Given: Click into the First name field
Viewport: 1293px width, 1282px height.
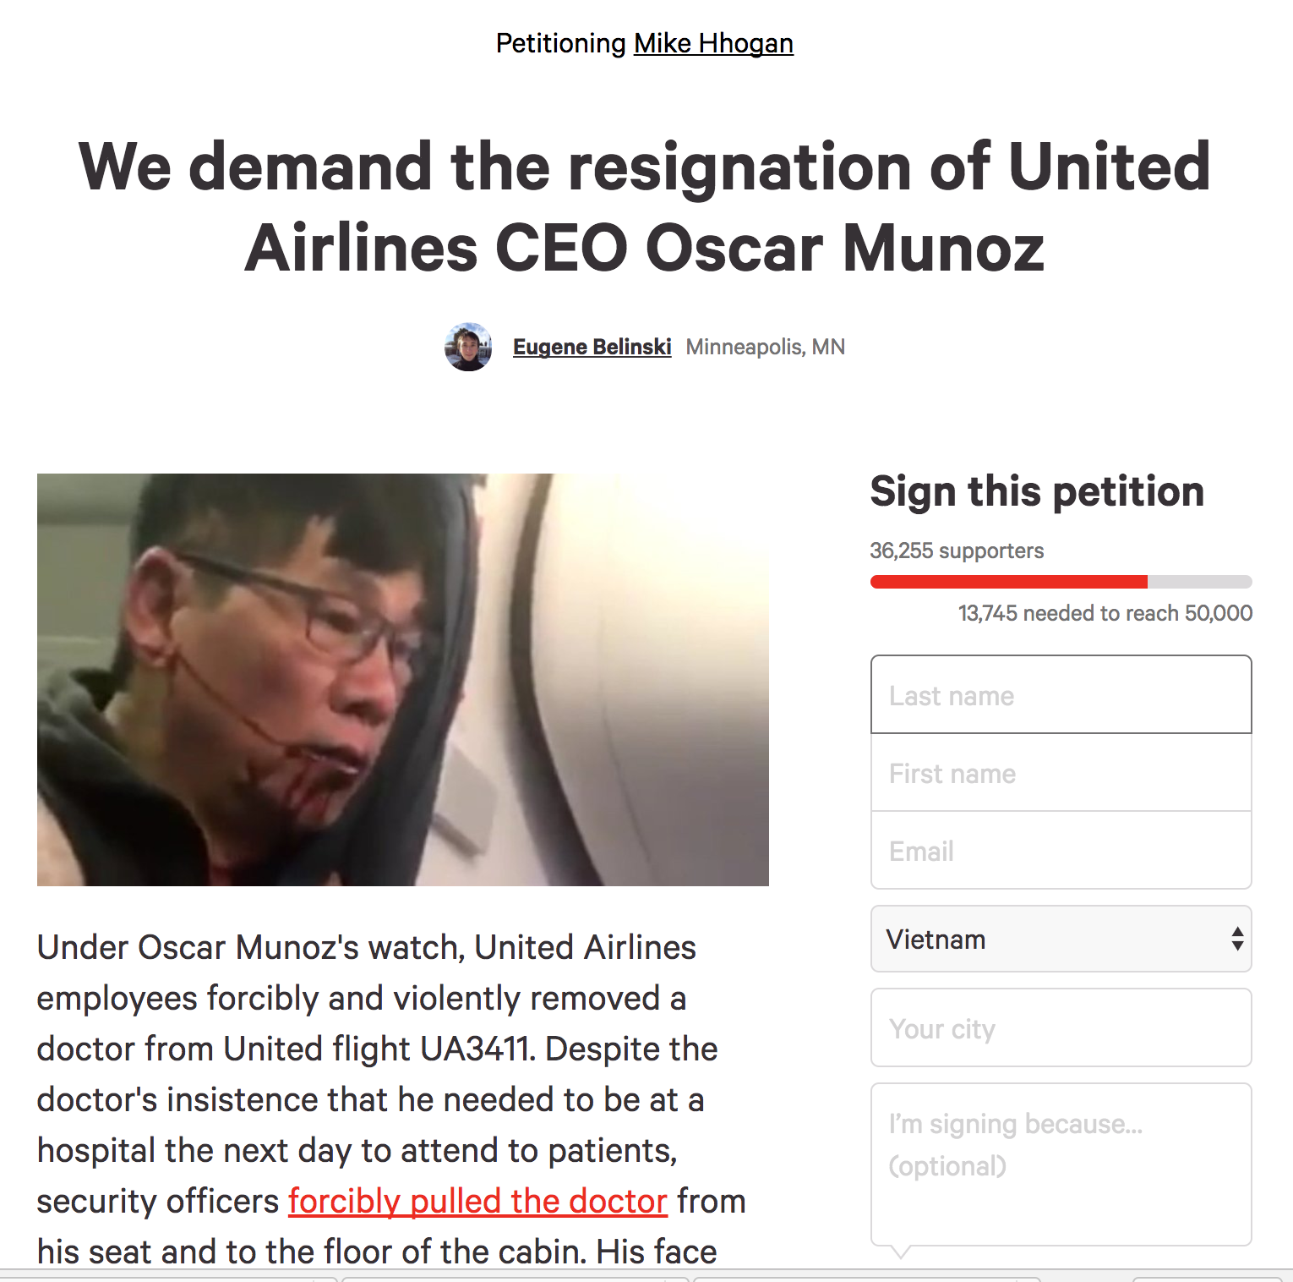Looking at the screenshot, I should click(x=1061, y=773).
